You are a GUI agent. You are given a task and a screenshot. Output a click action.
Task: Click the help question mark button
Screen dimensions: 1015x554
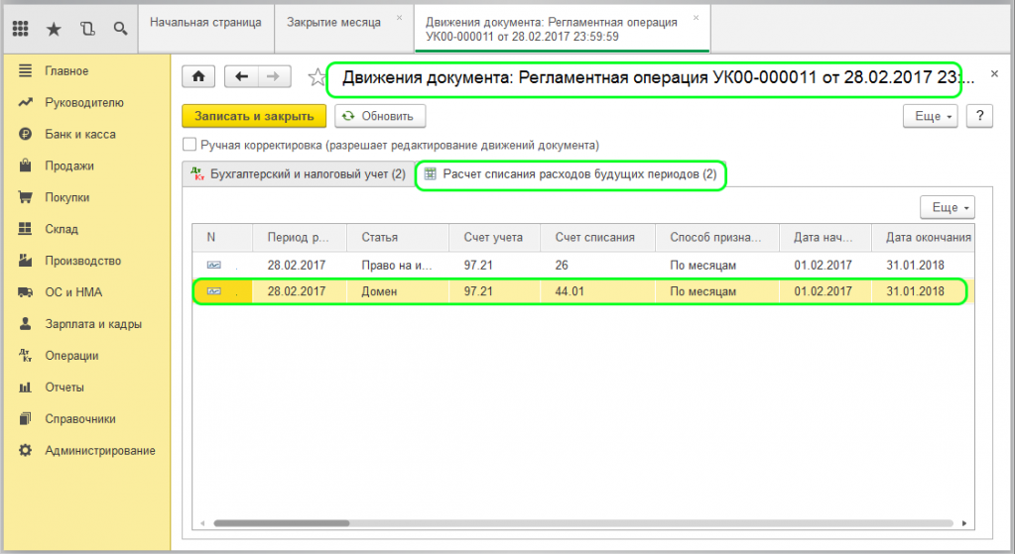point(978,116)
